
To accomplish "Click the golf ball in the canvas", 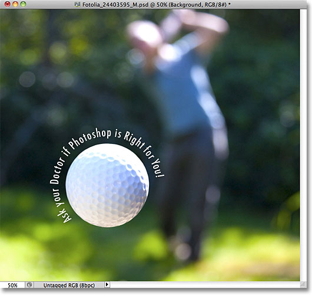I will (x=107, y=185).
